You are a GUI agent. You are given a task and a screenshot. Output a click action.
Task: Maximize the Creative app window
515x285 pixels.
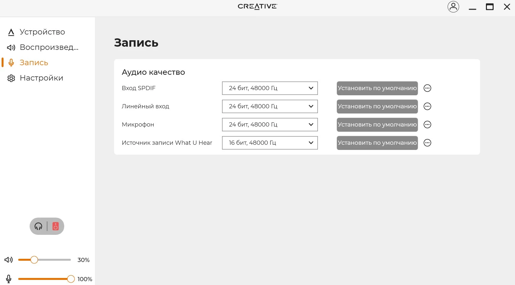[x=490, y=7]
